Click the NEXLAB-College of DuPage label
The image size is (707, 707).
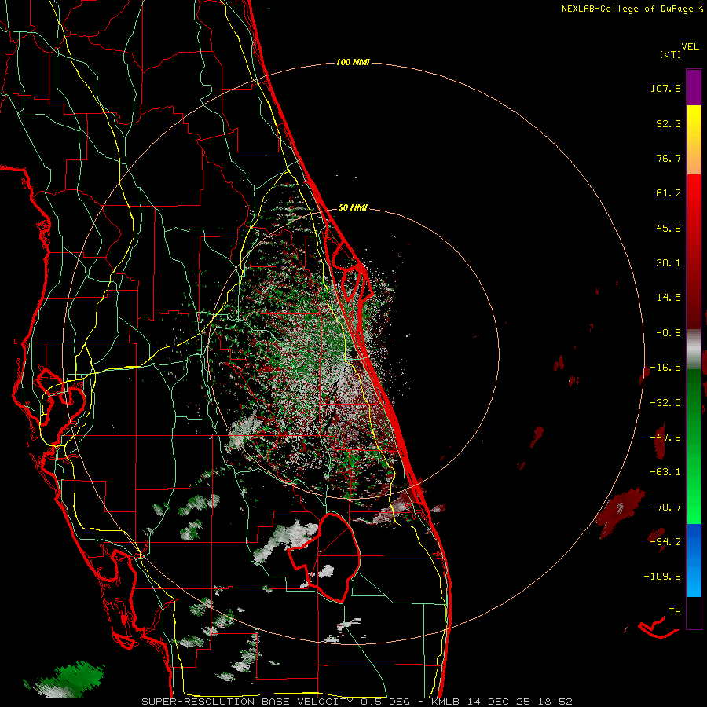tap(632, 9)
